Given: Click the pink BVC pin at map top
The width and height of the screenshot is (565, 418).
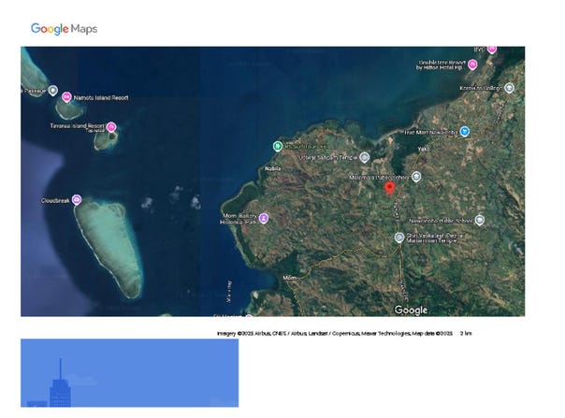Looking at the screenshot, I should point(492,50).
